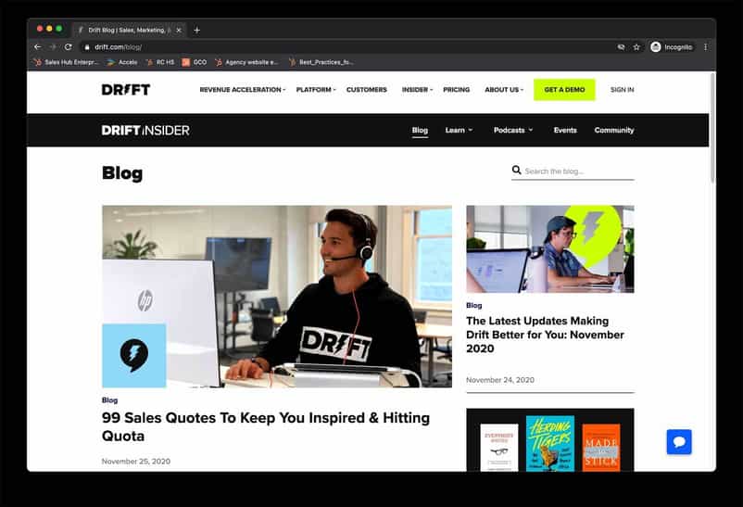This screenshot has width=743, height=507.
Task: Click the Get a Demo button
Action: pos(564,90)
